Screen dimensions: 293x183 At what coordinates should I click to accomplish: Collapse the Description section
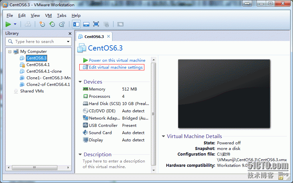pyautogui.click(x=80, y=154)
